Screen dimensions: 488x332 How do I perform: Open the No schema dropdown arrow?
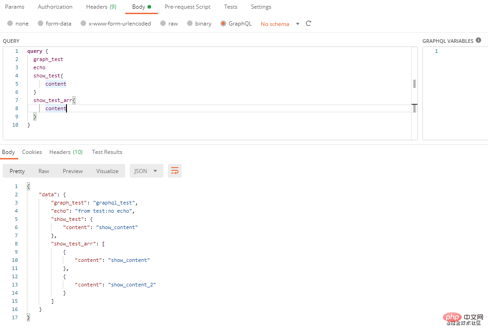tap(298, 24)
